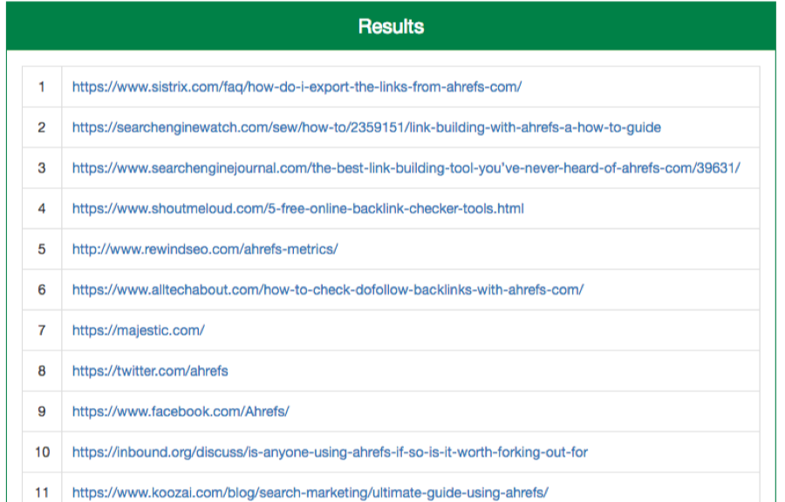Viewport: 785px width, 502px height.
Task: Select row number 1 cell
Action: click(x=42, y=87)
